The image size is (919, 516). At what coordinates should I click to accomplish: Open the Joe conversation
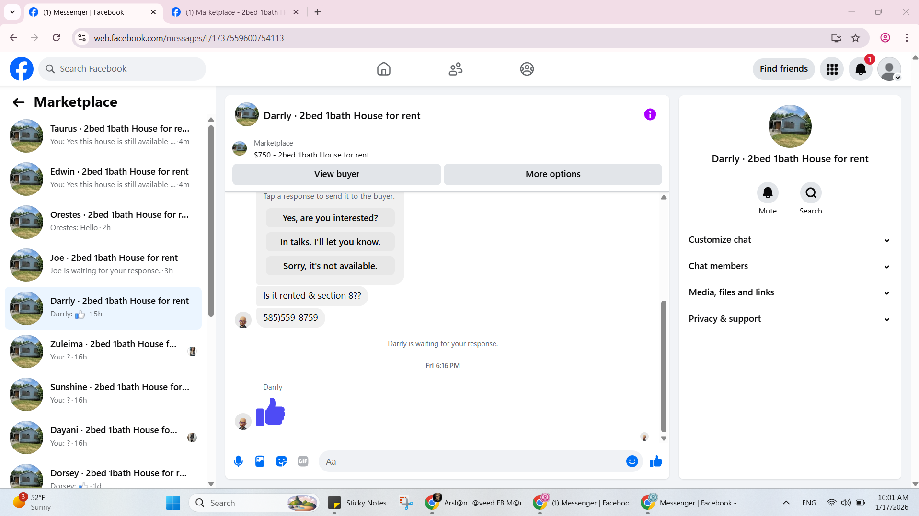[103, 265]
